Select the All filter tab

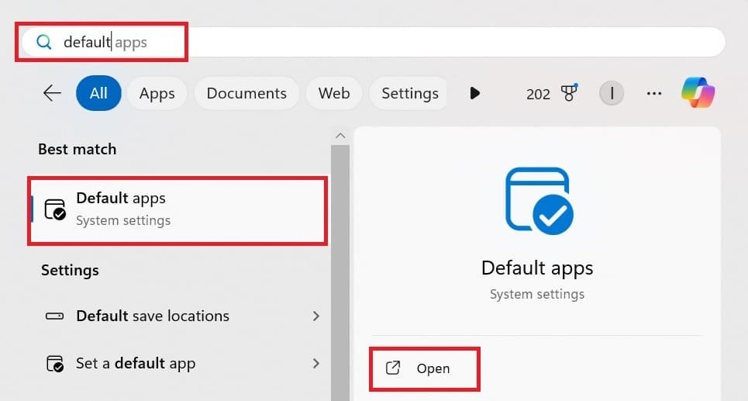(x=98, y=93)
